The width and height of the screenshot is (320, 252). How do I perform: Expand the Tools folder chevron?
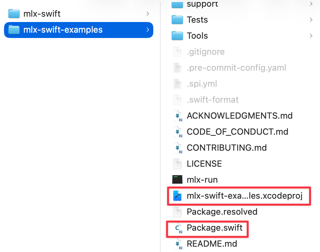[x=311, y=36]
